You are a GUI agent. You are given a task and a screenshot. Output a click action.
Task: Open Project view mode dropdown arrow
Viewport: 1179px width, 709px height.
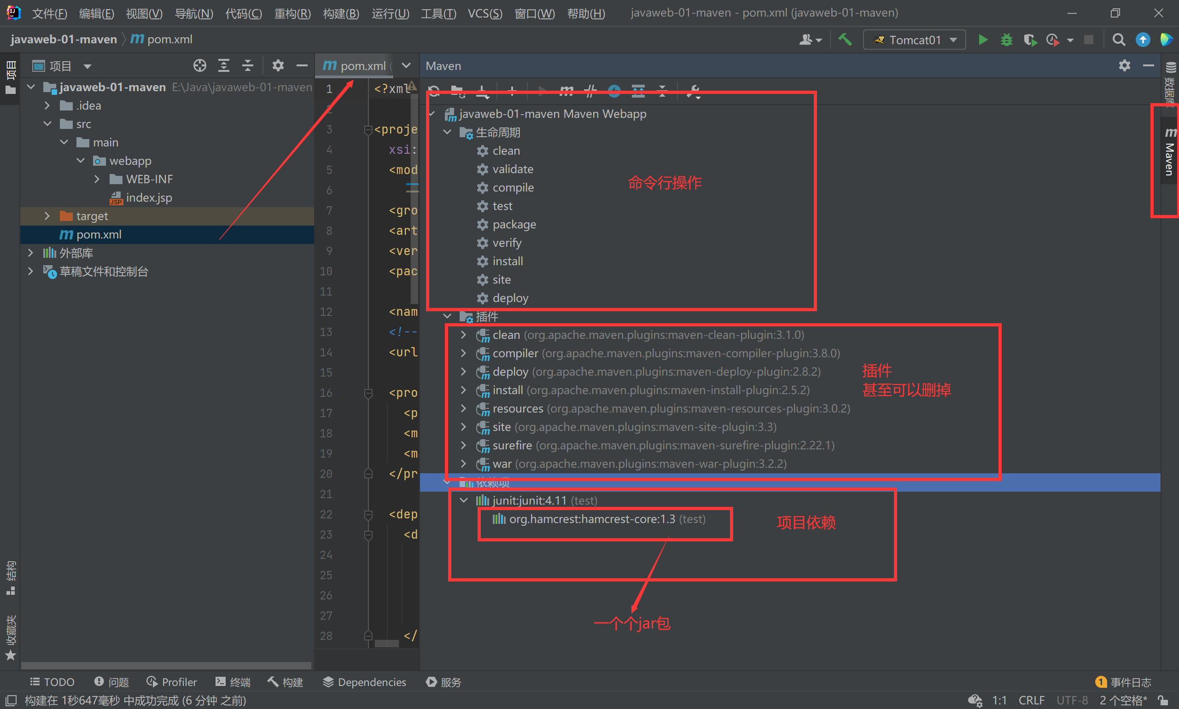click(88, 66)
